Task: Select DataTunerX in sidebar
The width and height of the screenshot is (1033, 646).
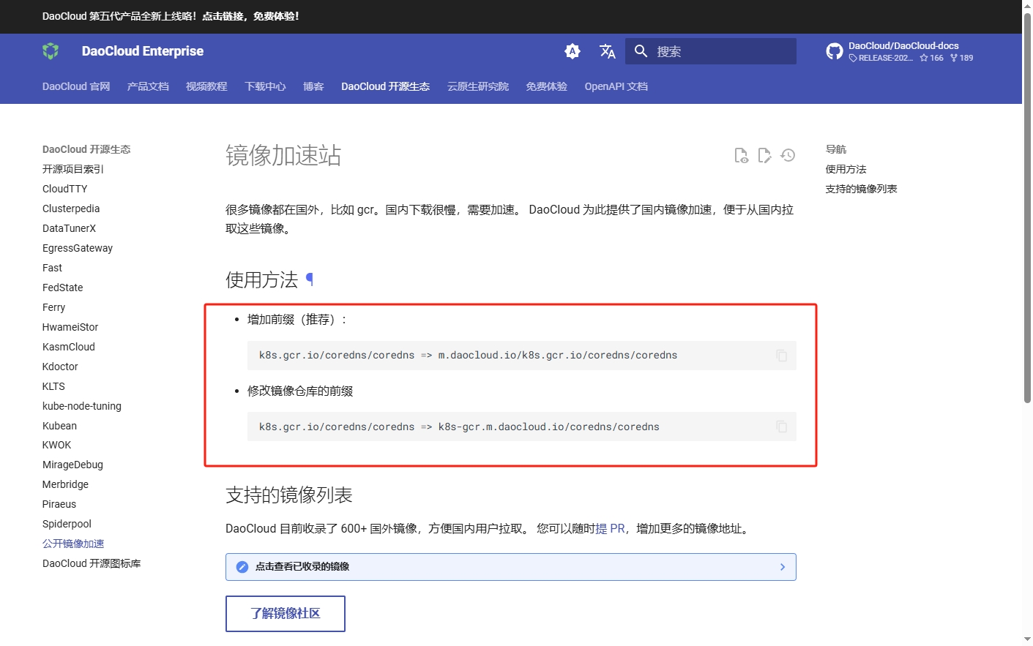Action: [69, 228]
